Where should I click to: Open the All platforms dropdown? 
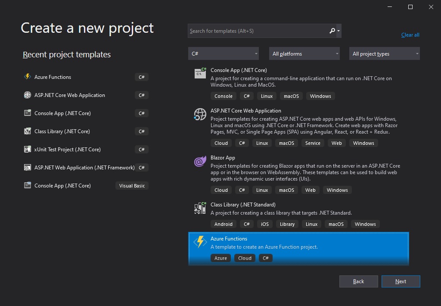[304, 53]
